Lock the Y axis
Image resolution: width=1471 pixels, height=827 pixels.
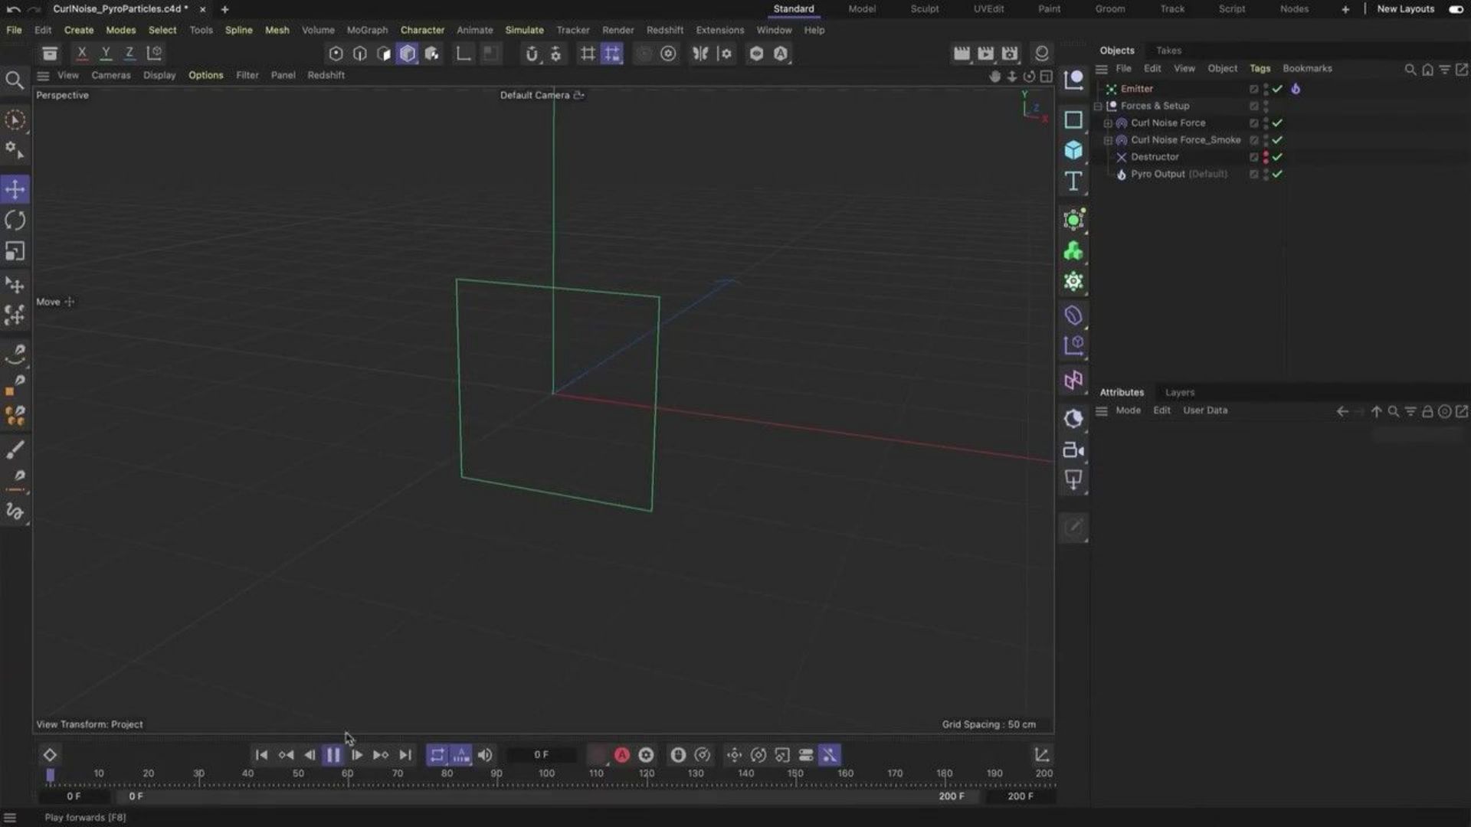(x=106, y=53)
